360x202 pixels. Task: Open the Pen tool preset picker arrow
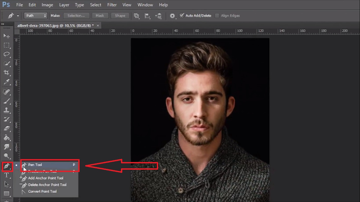[x=18, y=16]
